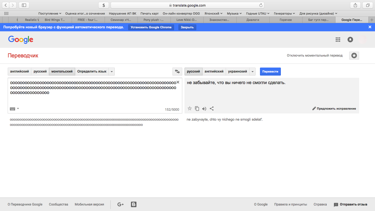Click the Перевести button

click(x=270, y=71)
